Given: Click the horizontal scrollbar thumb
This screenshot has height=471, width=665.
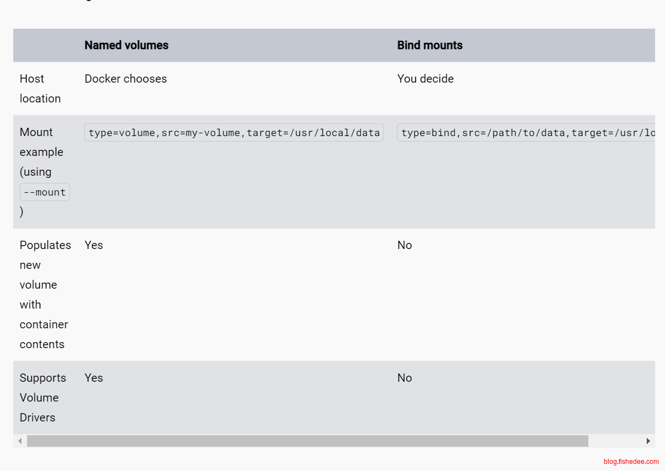Looking at the screenshot, I should point(307,441).
